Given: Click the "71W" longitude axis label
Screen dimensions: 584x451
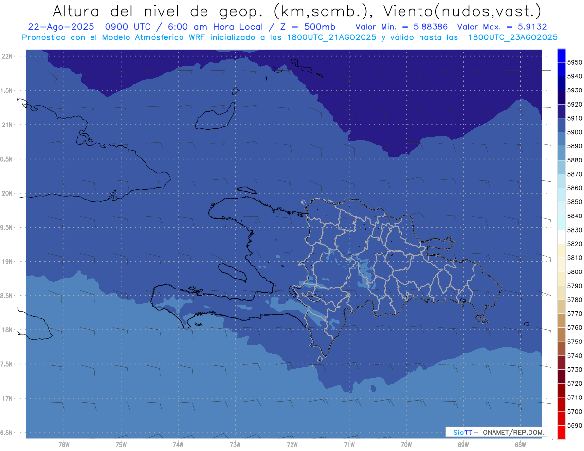Looking at the screenshot, I should pos(349,445).
